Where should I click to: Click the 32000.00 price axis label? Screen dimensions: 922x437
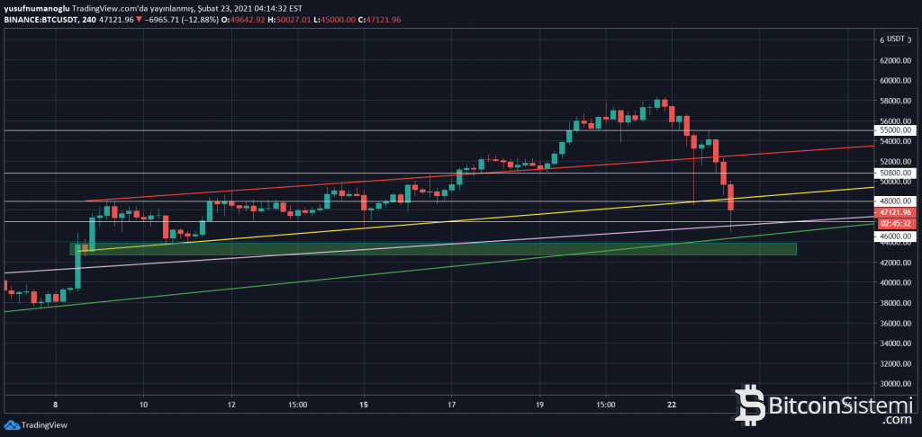coord(896,363)
